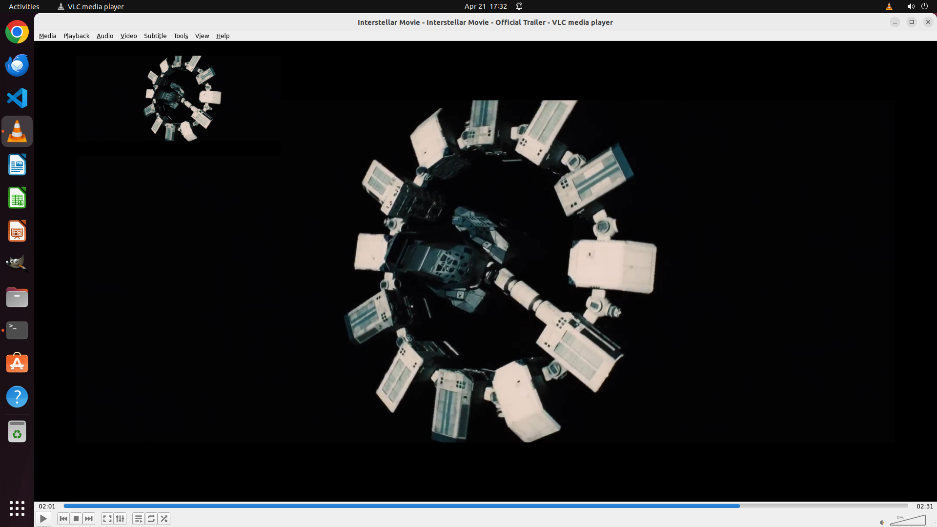Screen dimensions: 937x527
Task: Toggle fullscreen video mode
Action: click(x=107, y=519)
